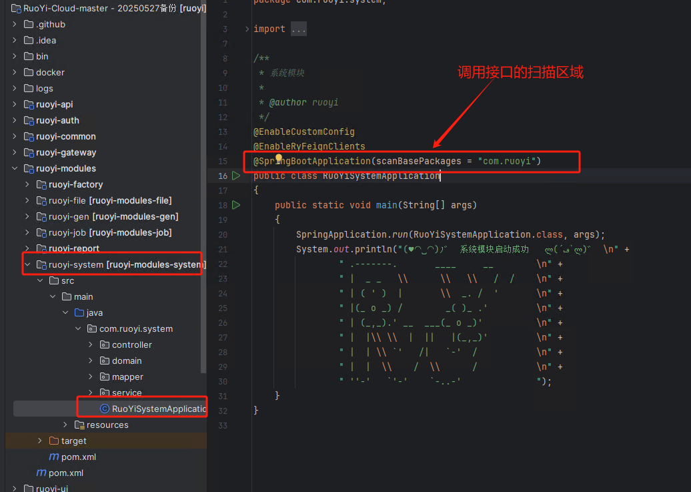The height and width of the screenshot is (492, 691).
Task: Click the "com.ruoyi" string literal
Action: [507, 161]
